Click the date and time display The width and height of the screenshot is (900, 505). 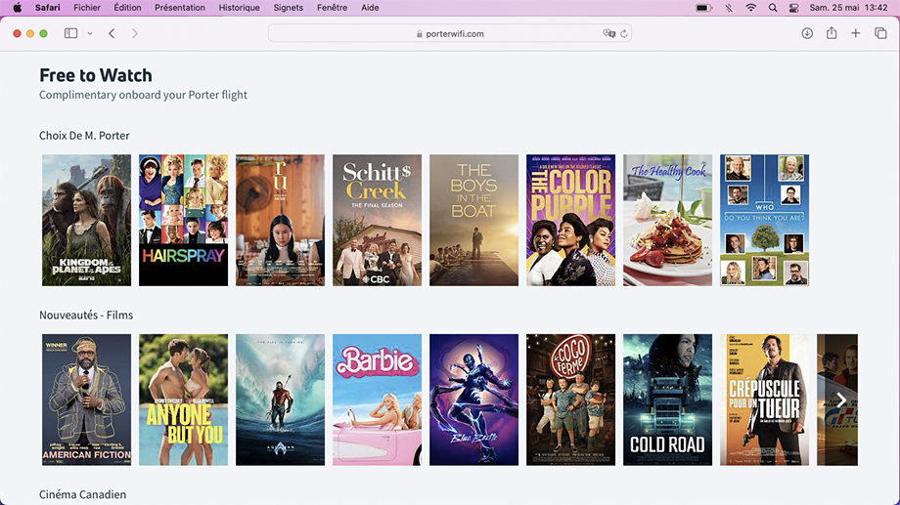point(848,8)
